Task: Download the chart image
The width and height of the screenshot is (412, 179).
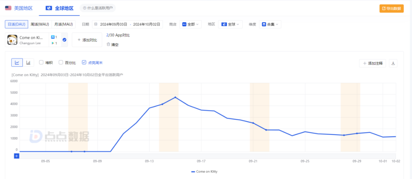Action: click(x=393, y=63)
